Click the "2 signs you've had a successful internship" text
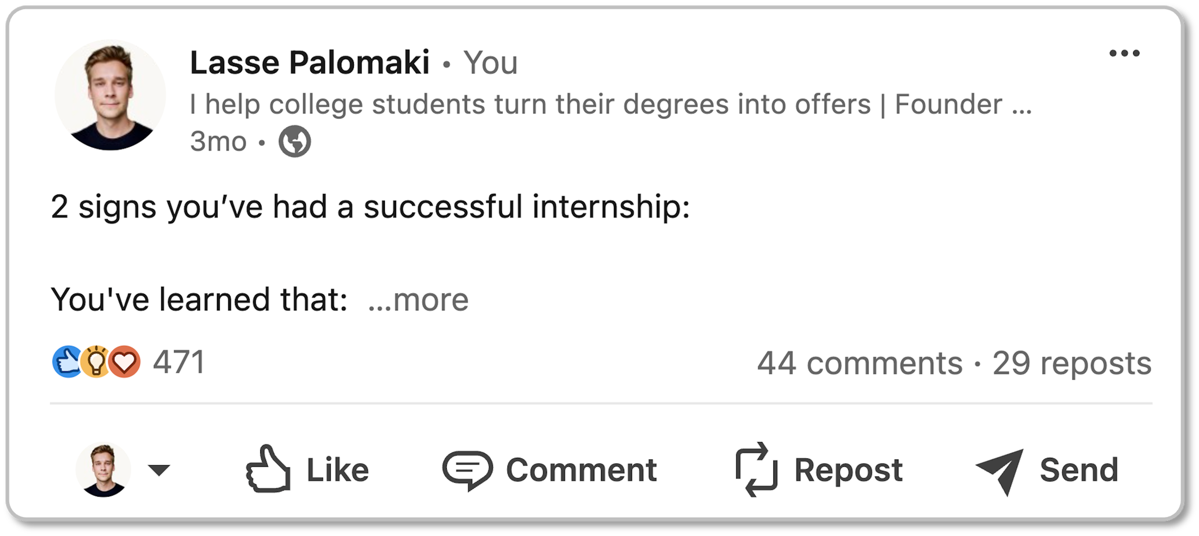 click(370, 207)
